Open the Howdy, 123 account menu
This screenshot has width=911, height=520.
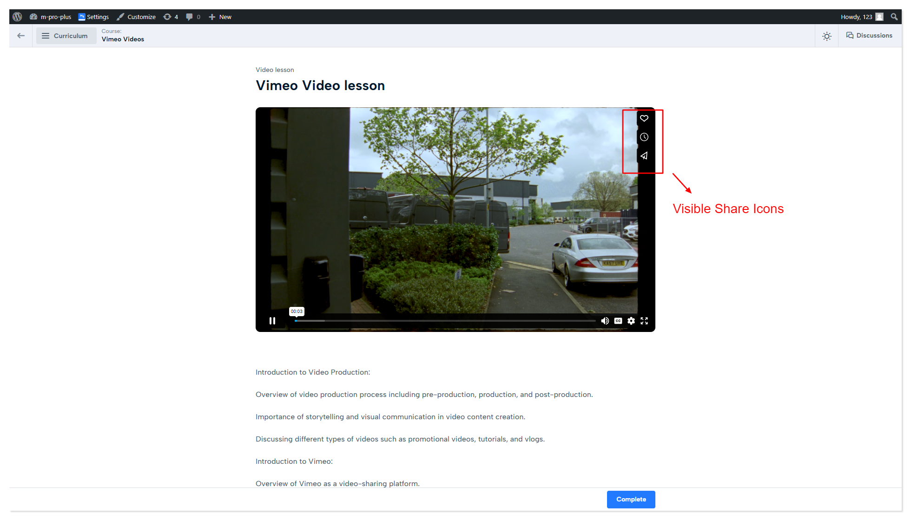pos(862,17)
